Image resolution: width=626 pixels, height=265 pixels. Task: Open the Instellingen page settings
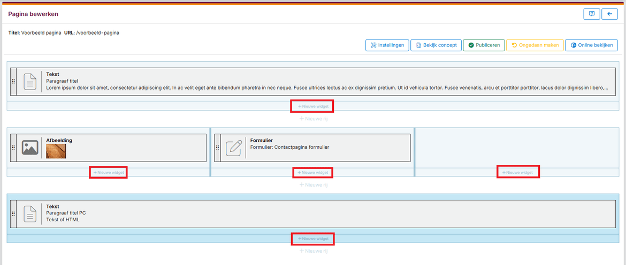387,45
